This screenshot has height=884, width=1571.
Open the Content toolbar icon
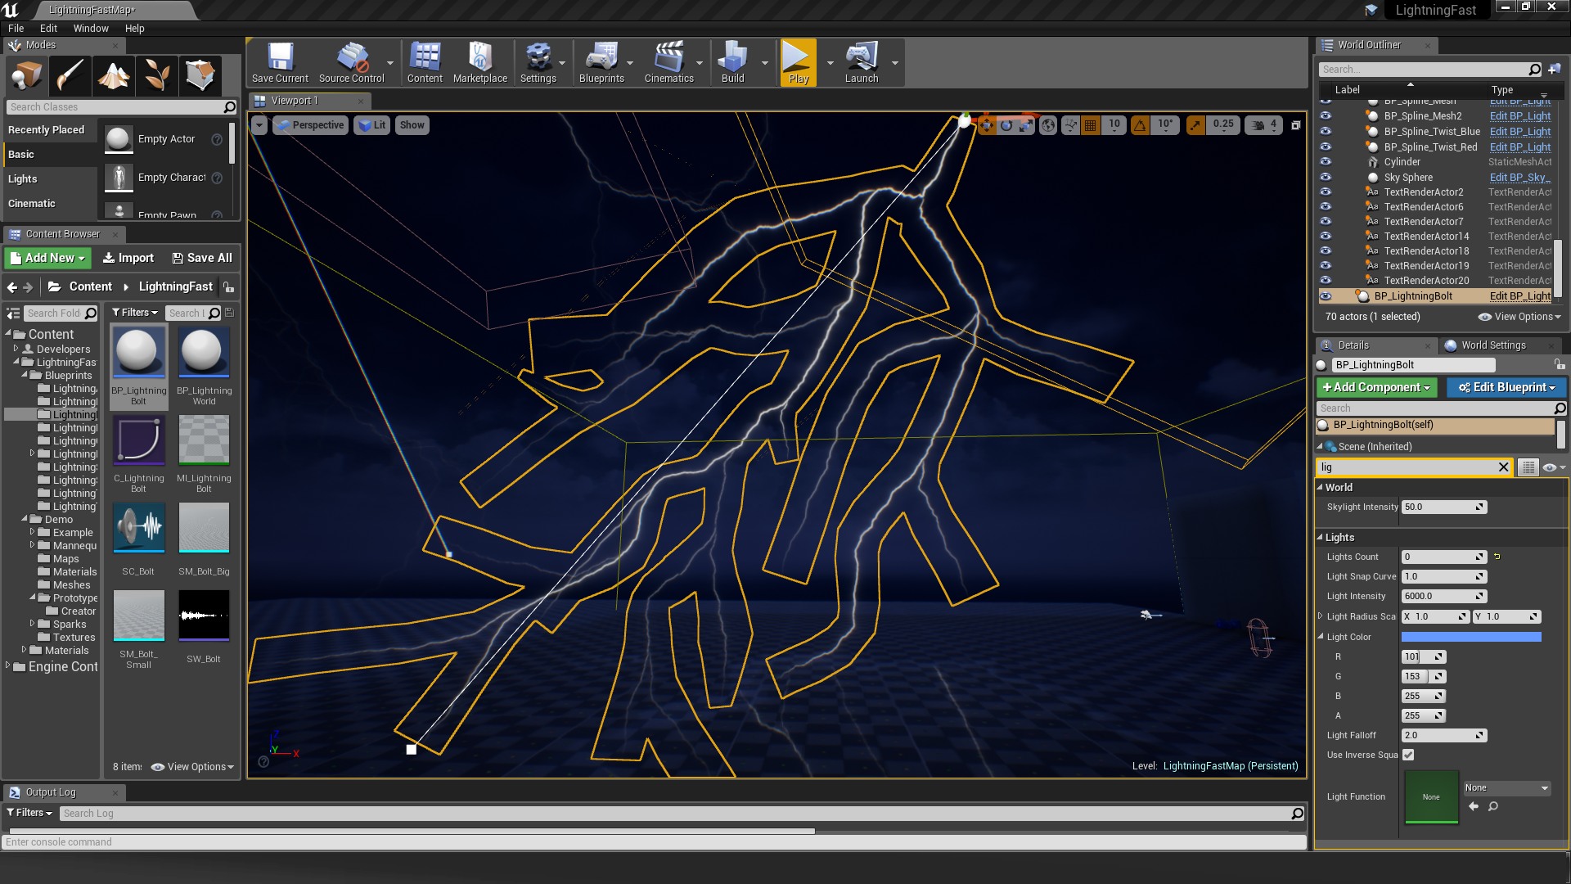tap(425, 62)
